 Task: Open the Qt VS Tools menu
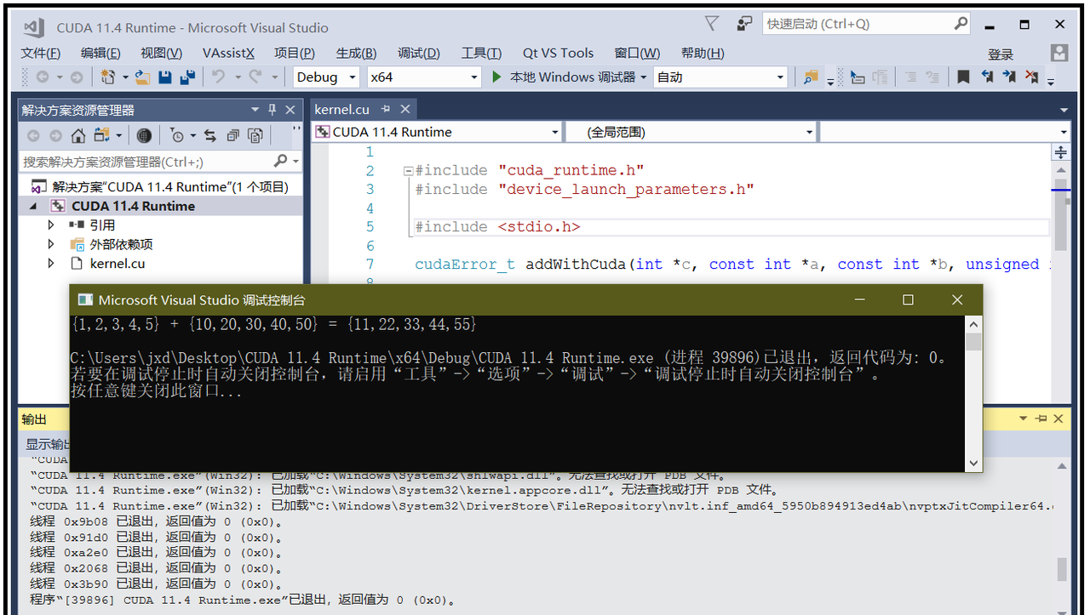[x=558, y=53]
